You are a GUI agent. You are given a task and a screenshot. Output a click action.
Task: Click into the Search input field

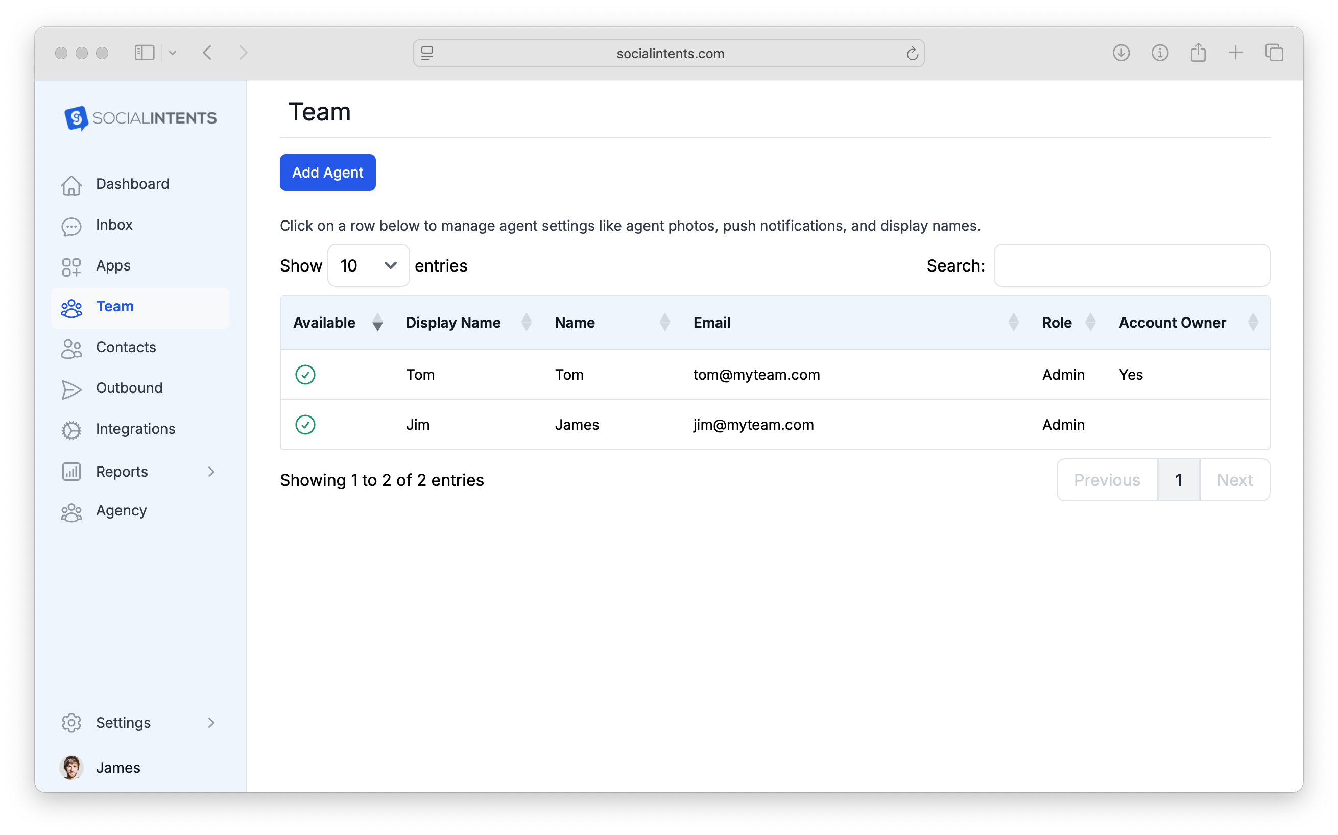coord(1131,265)
